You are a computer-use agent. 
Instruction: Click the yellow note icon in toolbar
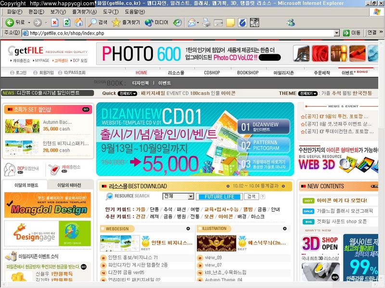tap(231, 23)
